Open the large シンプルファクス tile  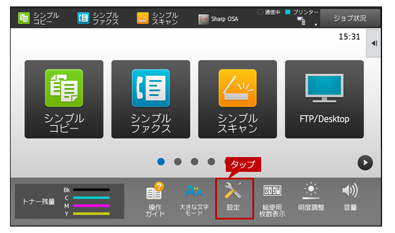(151, 99)
